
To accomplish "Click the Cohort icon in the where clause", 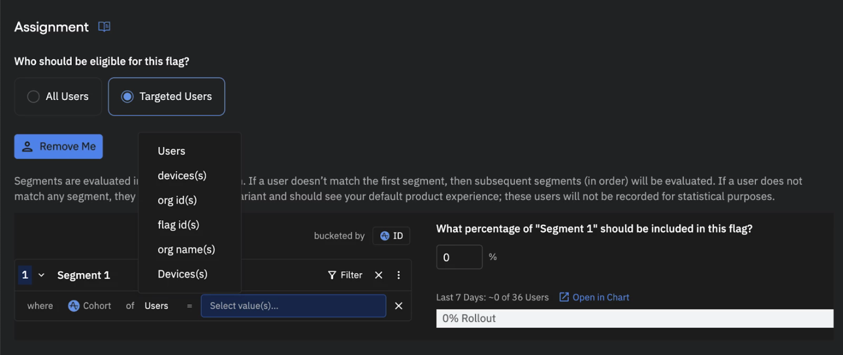I will 73,305.
